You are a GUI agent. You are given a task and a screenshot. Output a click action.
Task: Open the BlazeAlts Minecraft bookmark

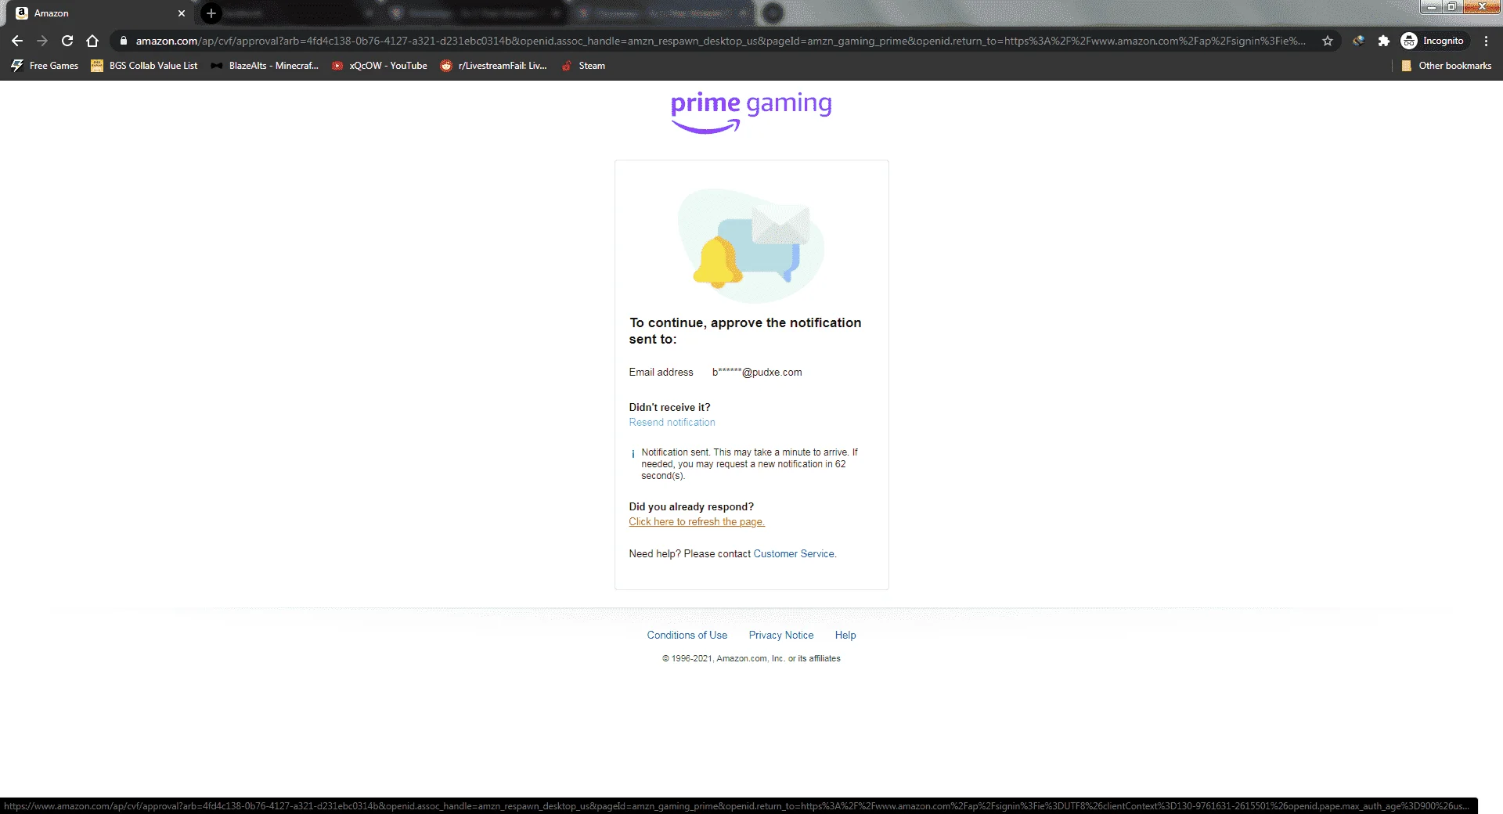pos(265,66)
